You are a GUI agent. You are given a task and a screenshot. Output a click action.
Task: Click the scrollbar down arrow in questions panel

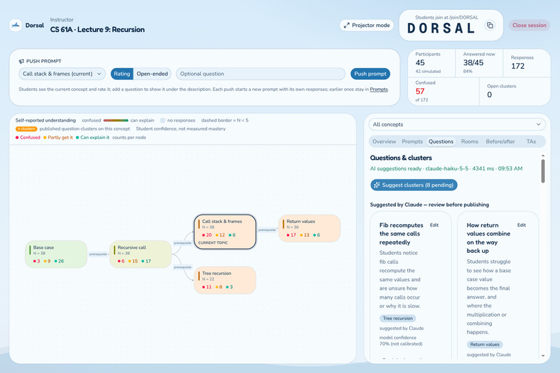pos(543,356)
